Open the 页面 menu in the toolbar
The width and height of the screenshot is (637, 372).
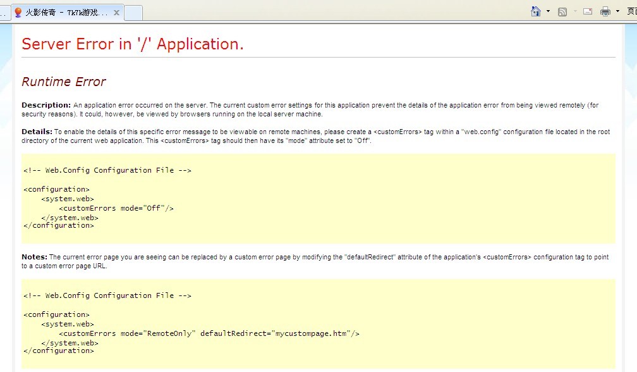[631, 11]
